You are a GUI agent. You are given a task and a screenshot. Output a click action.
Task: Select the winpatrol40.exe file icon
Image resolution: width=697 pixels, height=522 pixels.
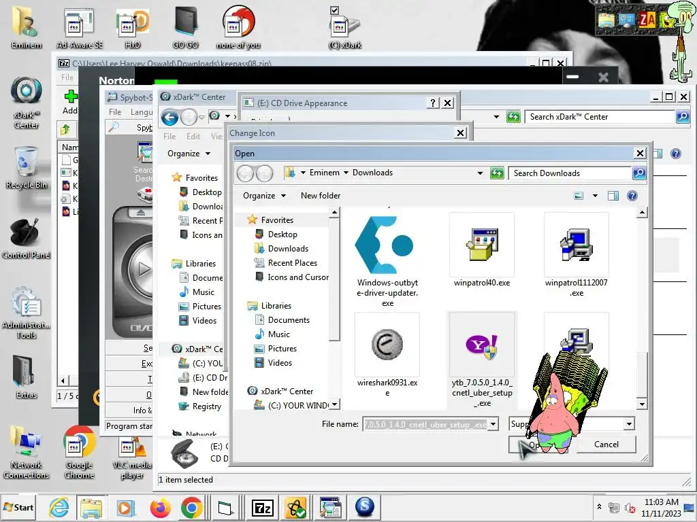point(482,245)
